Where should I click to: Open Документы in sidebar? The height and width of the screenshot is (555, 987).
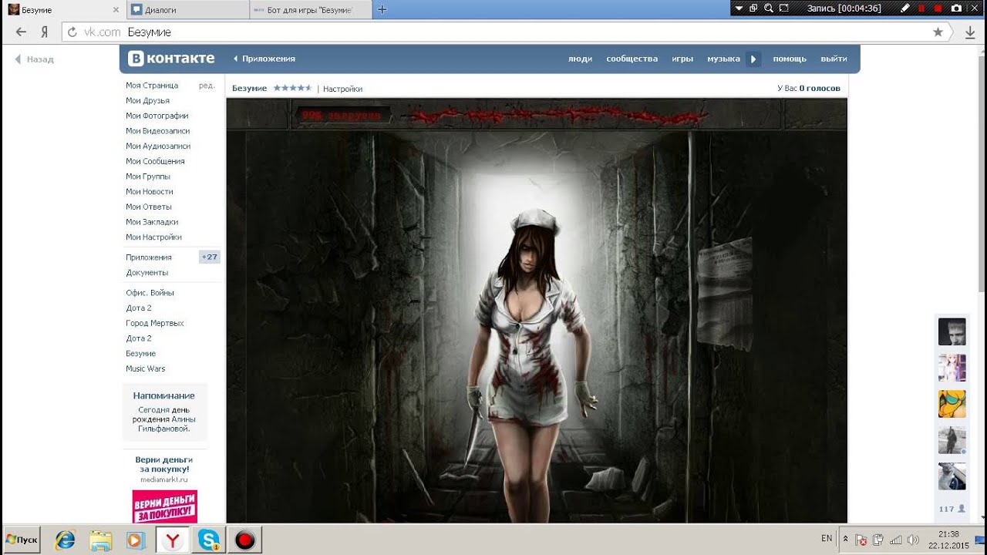pyautogui.click(x=147, y=273)
